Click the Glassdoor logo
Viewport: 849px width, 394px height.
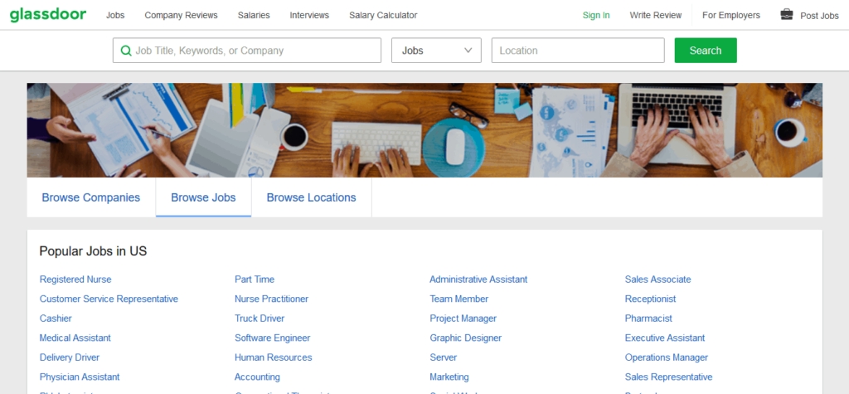(48, 14)
